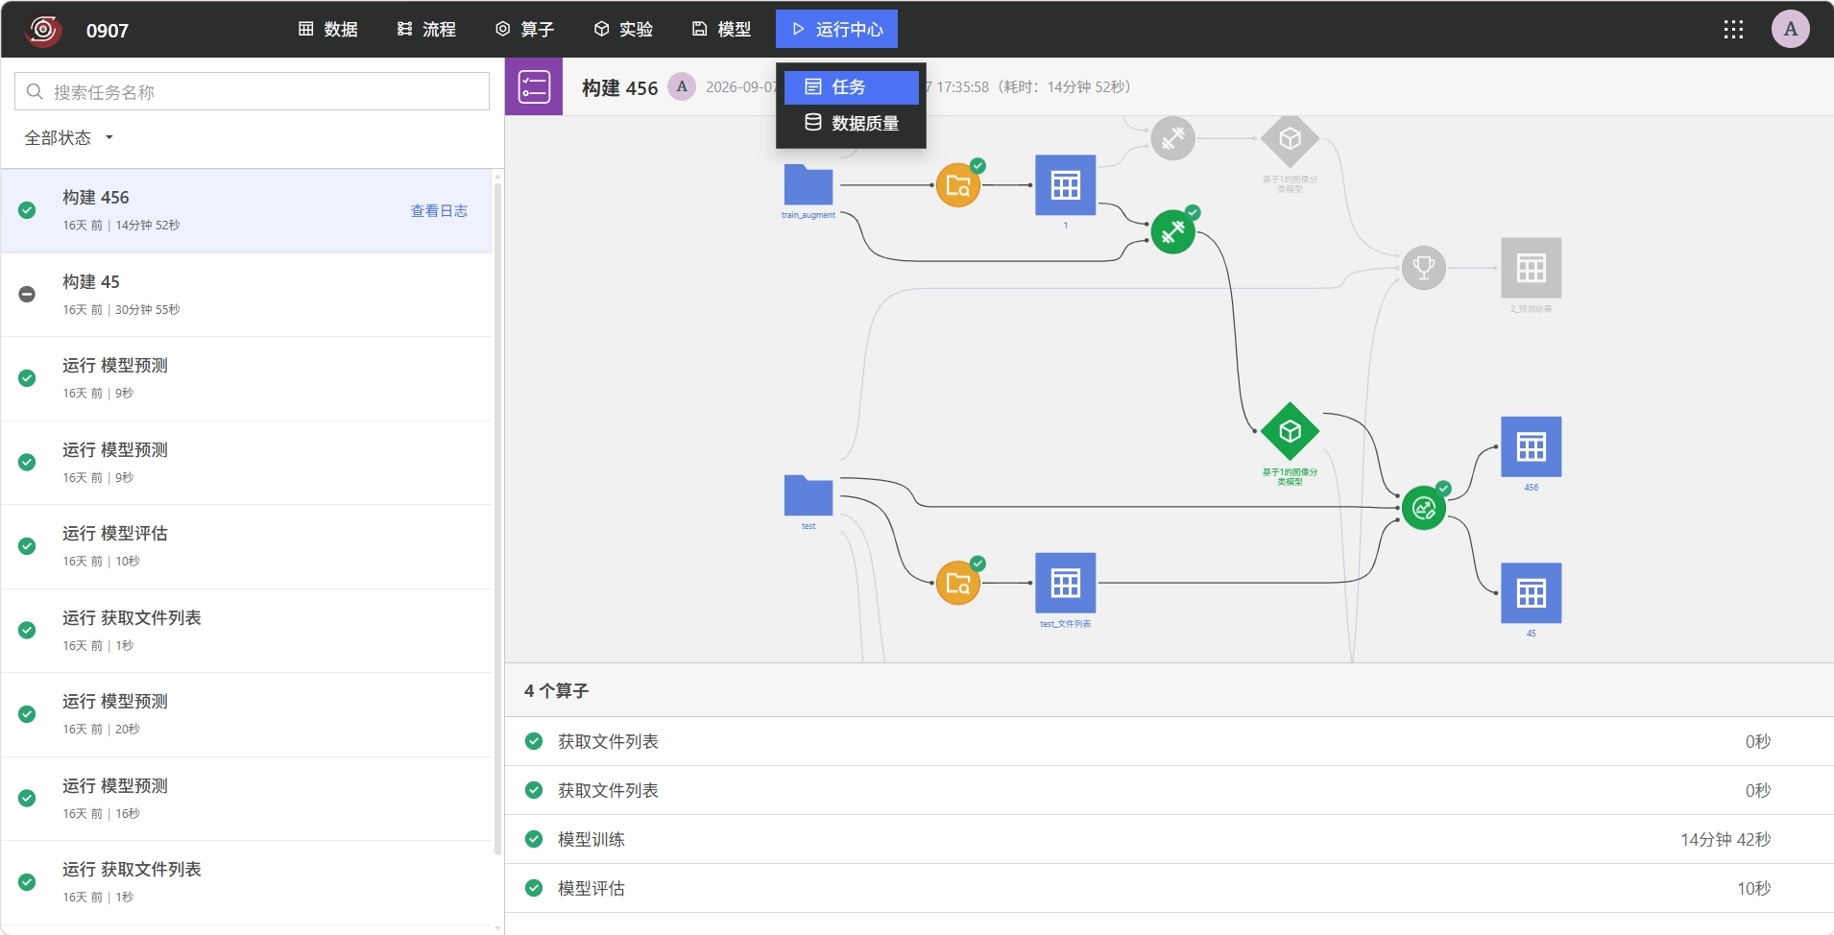Select the test_文件列表 table node
The image size is (1834, 935).
[1065, 583]
